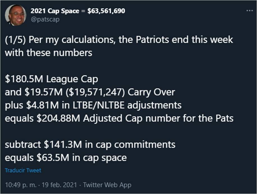Click the @patscap username handle

click(x=45, y=20)
